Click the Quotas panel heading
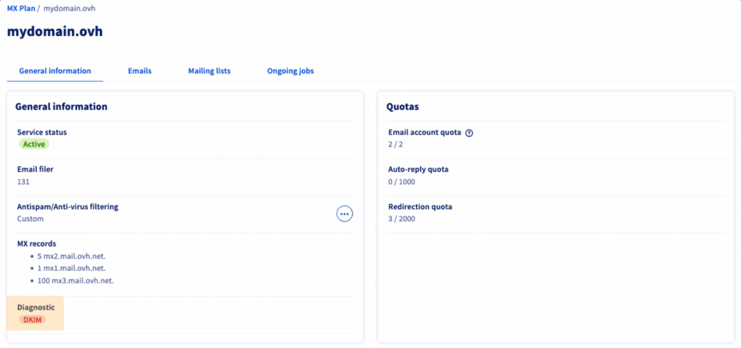The height and width of the screenshot is (348, 741). [403, 107]
